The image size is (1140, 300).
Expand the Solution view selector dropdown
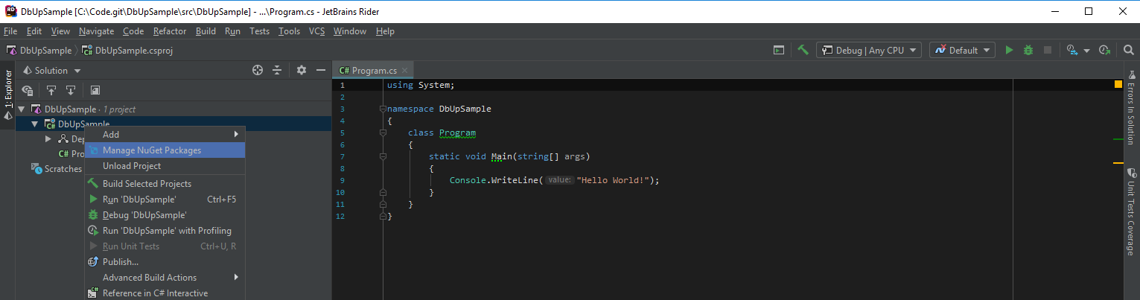[52, 70]
